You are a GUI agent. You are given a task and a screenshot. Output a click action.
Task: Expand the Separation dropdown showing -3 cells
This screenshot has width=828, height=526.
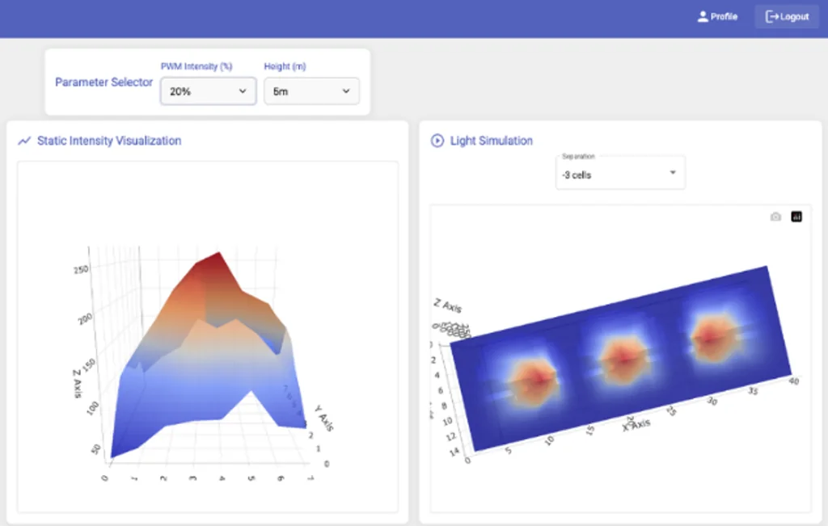pyautogui.click(x=619, y=174)
